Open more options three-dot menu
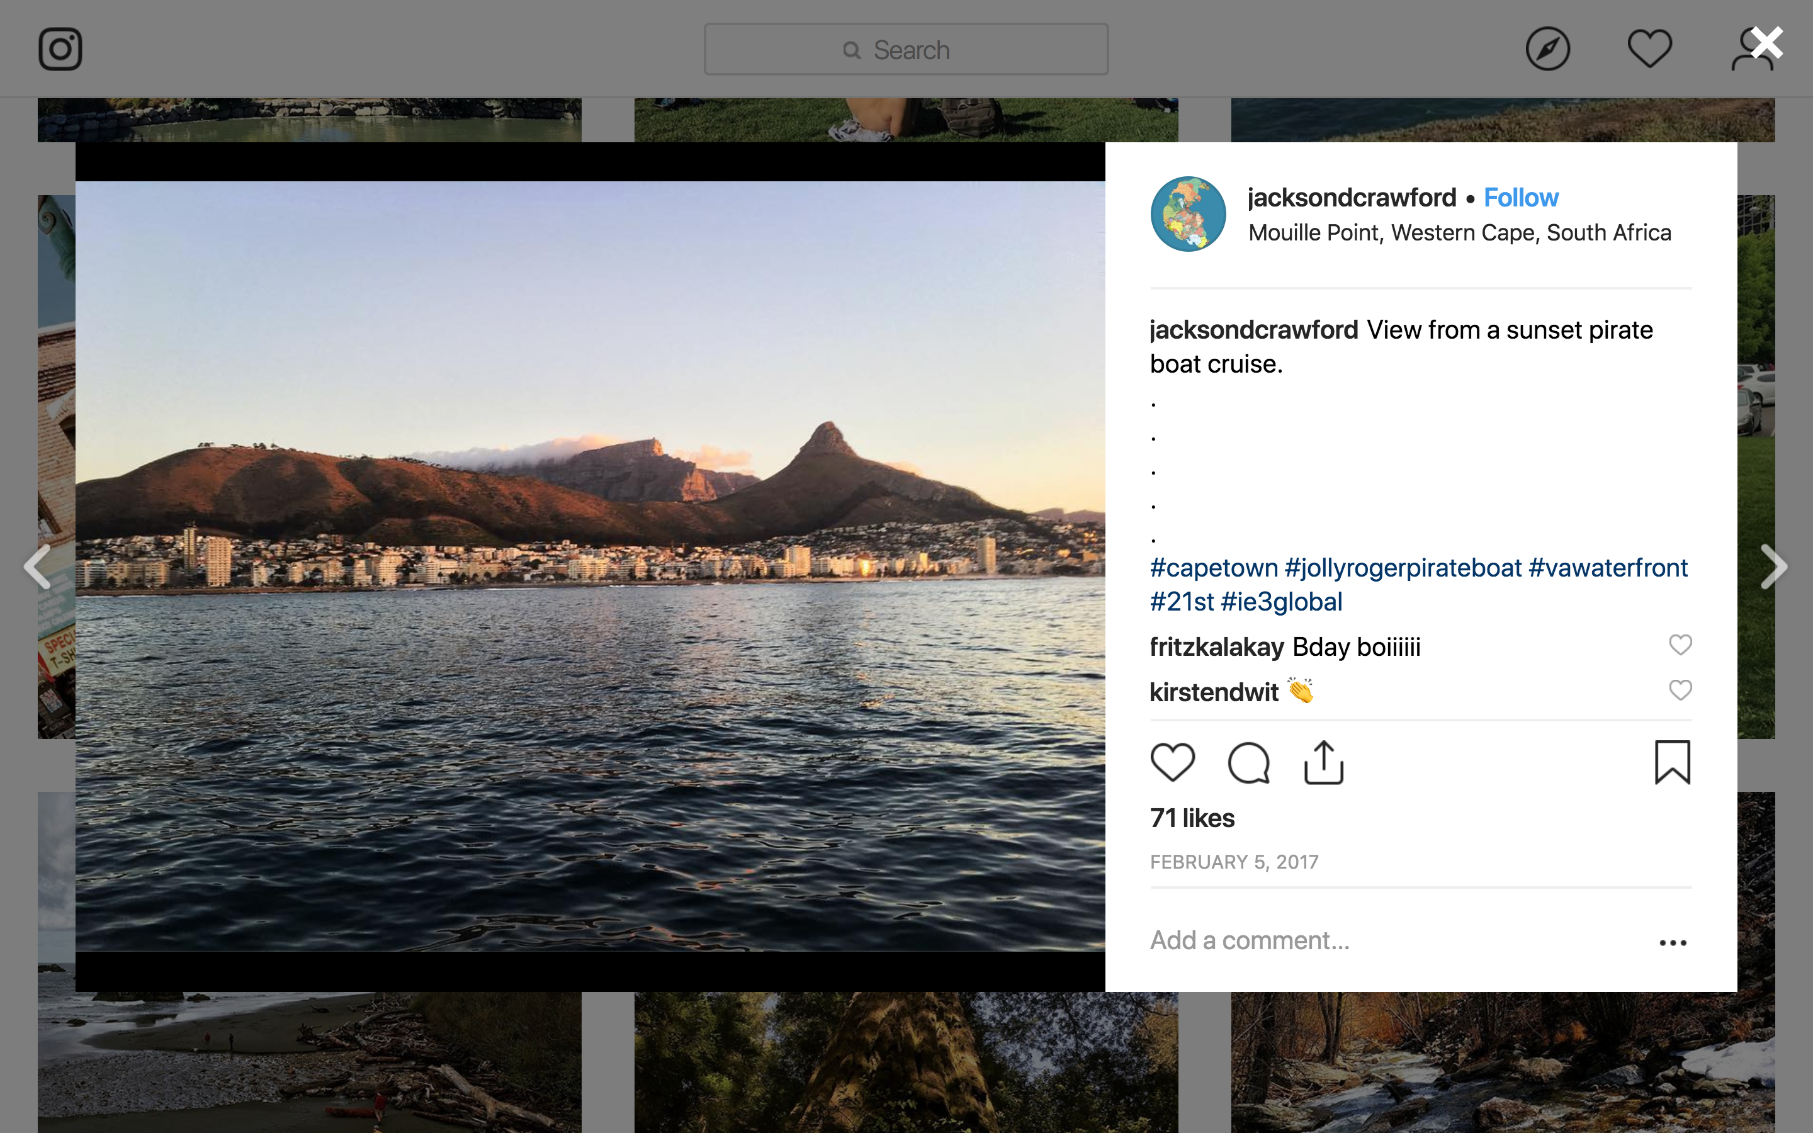 click(1672, 943)
